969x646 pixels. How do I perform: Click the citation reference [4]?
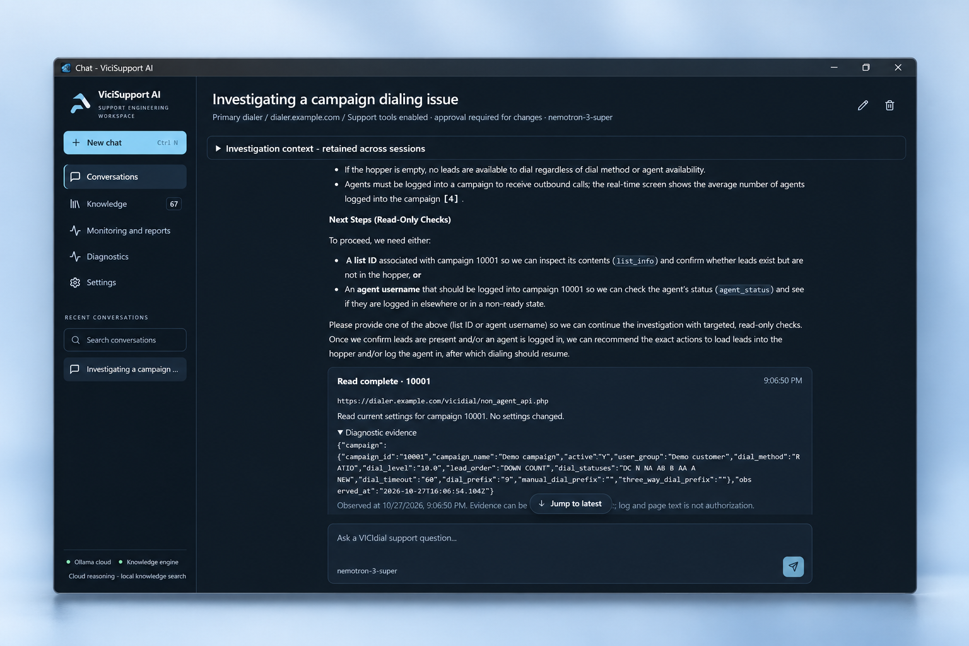(451, 199)
